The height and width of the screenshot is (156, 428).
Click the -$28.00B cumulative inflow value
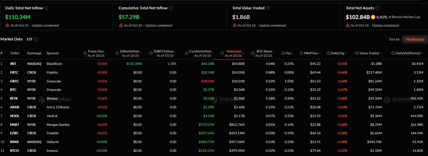click(207, 81)
